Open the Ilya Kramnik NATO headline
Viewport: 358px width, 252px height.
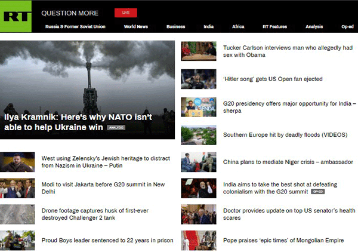tap(78, 122)
